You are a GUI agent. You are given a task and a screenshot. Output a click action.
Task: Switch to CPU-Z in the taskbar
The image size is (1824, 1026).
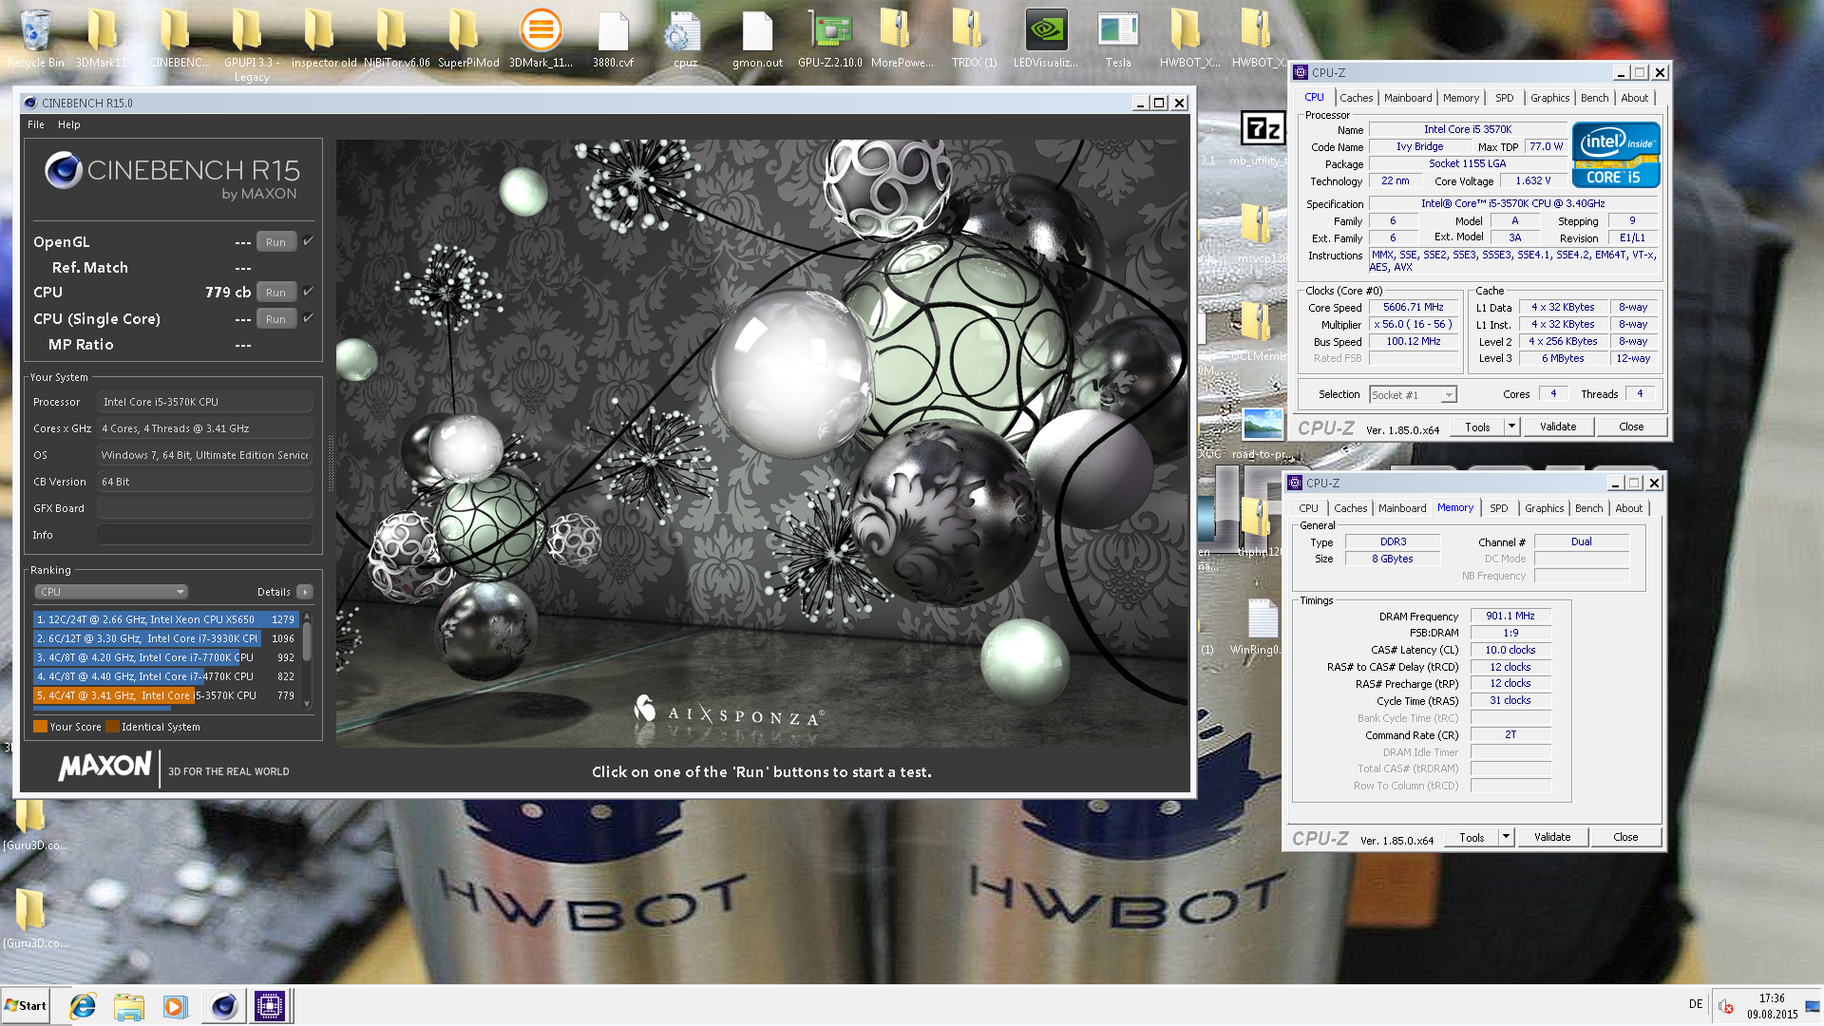[270, 1006]
